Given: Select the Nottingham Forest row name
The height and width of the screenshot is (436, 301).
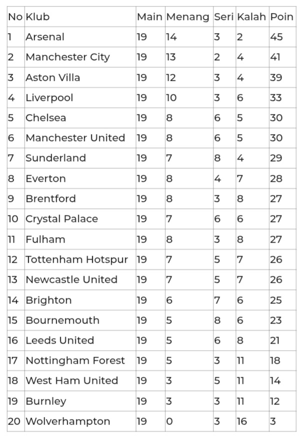Looking at the screenshot, I should [x=75, y=361].
